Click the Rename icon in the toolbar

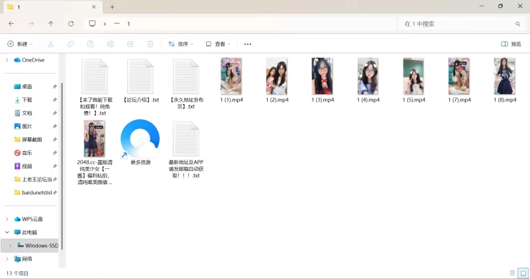pos(110,44)
